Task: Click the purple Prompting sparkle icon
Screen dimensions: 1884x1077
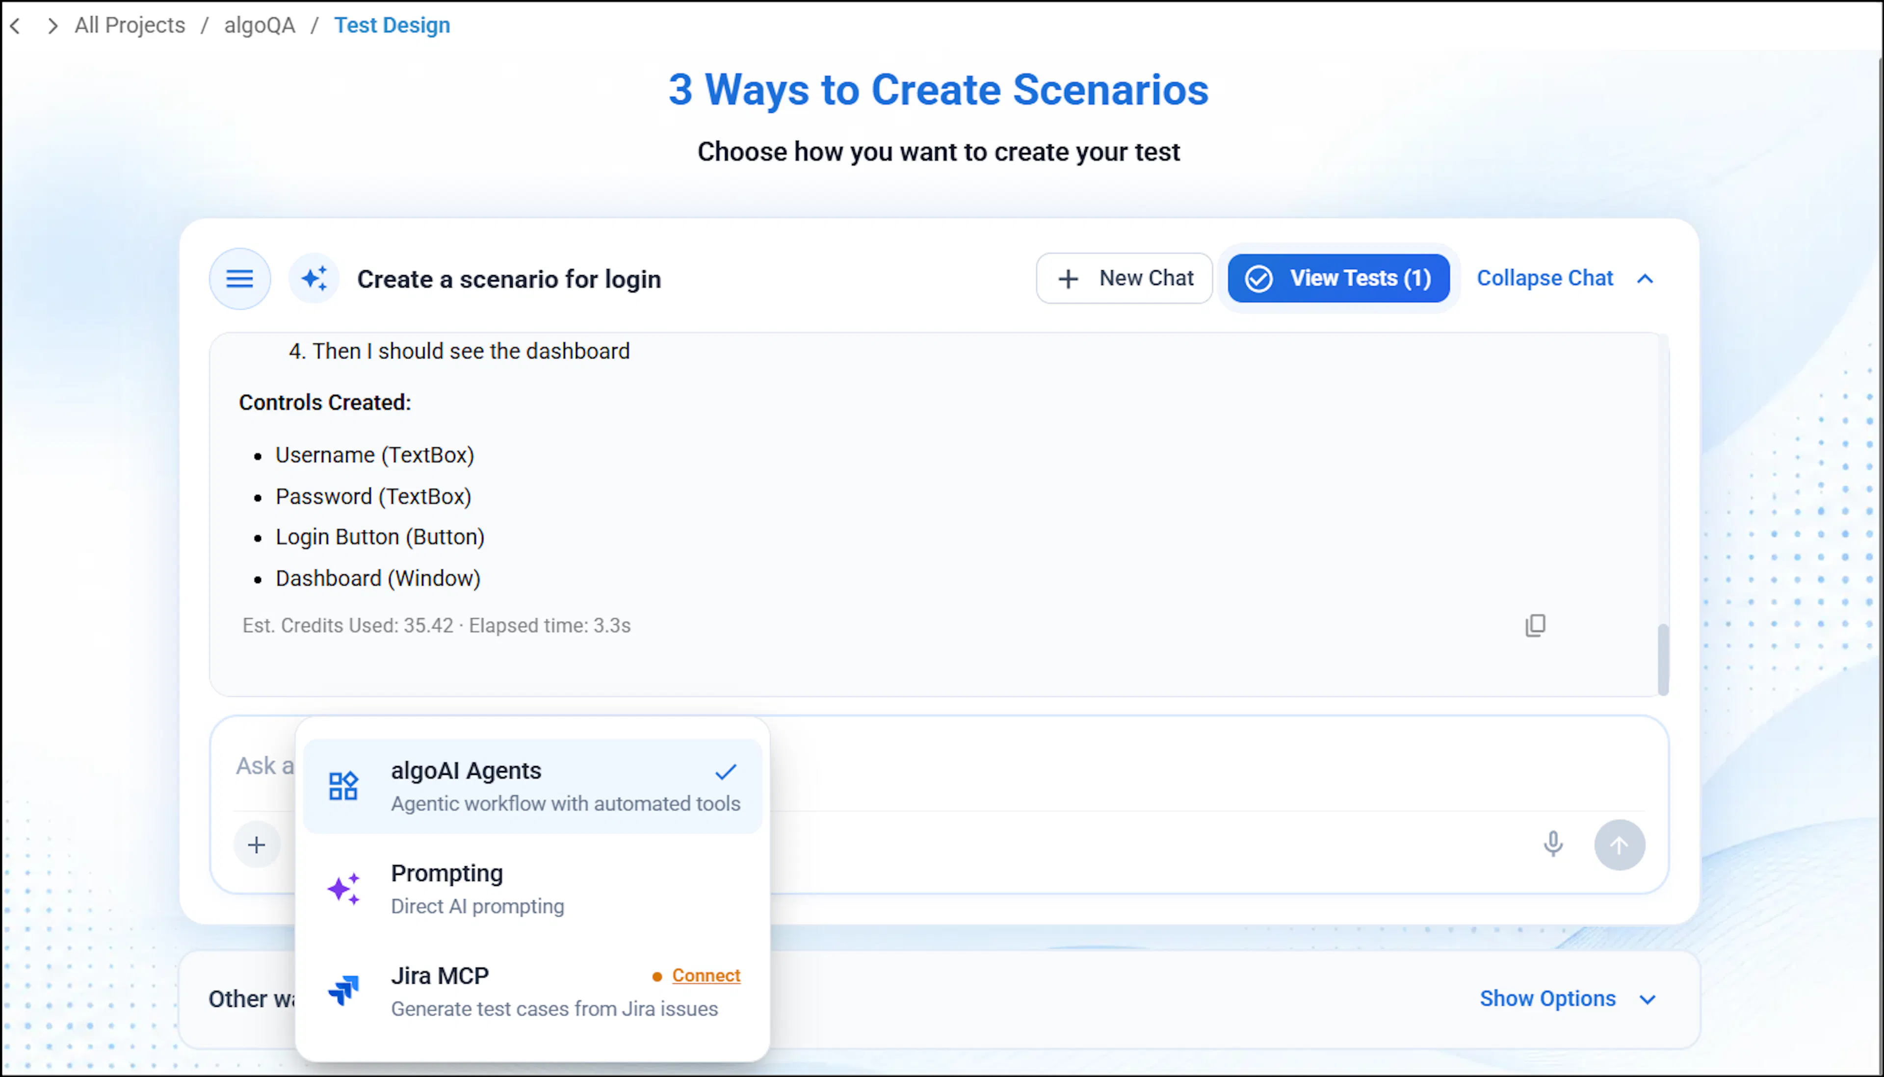Action: pyautogui.click(x=343, y=888)
